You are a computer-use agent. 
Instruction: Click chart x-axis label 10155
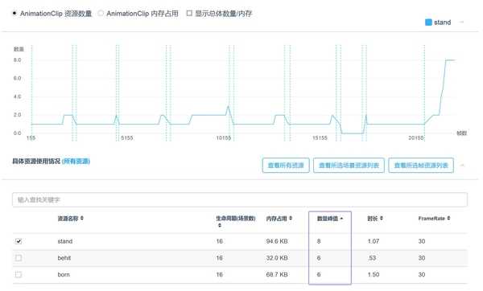click(224, 138)
